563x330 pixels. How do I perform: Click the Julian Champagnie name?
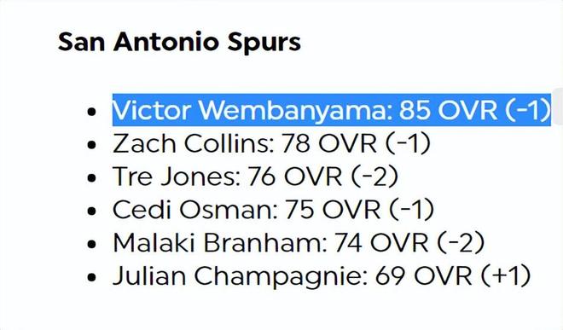[x=240, y=275]
